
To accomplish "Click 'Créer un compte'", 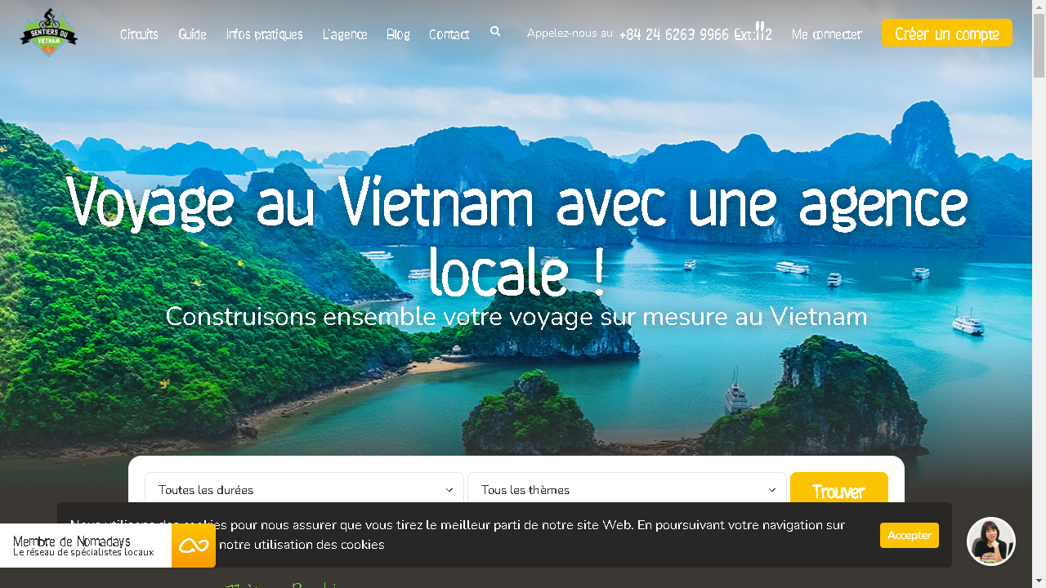I will coord(946,33).
